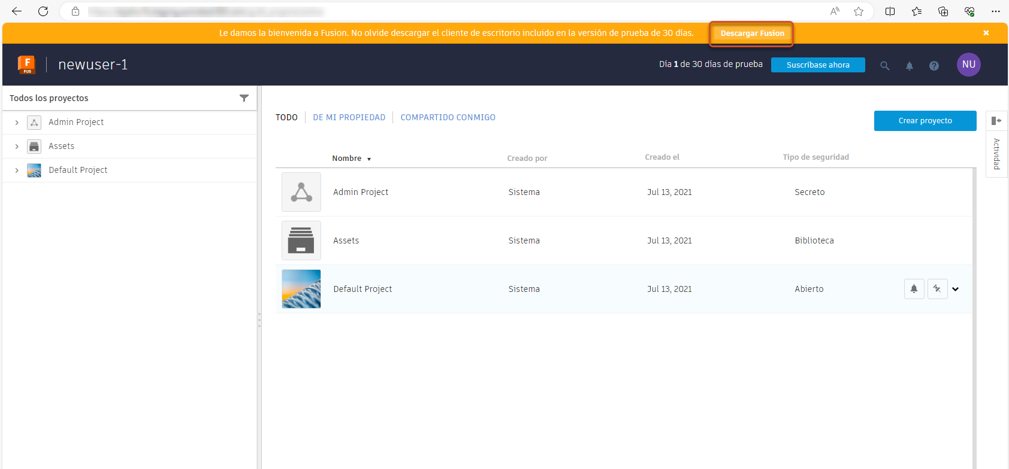
Task: Open Assets from the table's name column
Action: coord(346,240)
